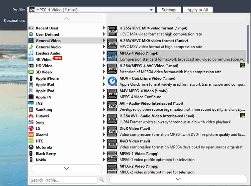Click the 3D Video category icon
Screen dimensions: 251x186
[x=31, y=72]
